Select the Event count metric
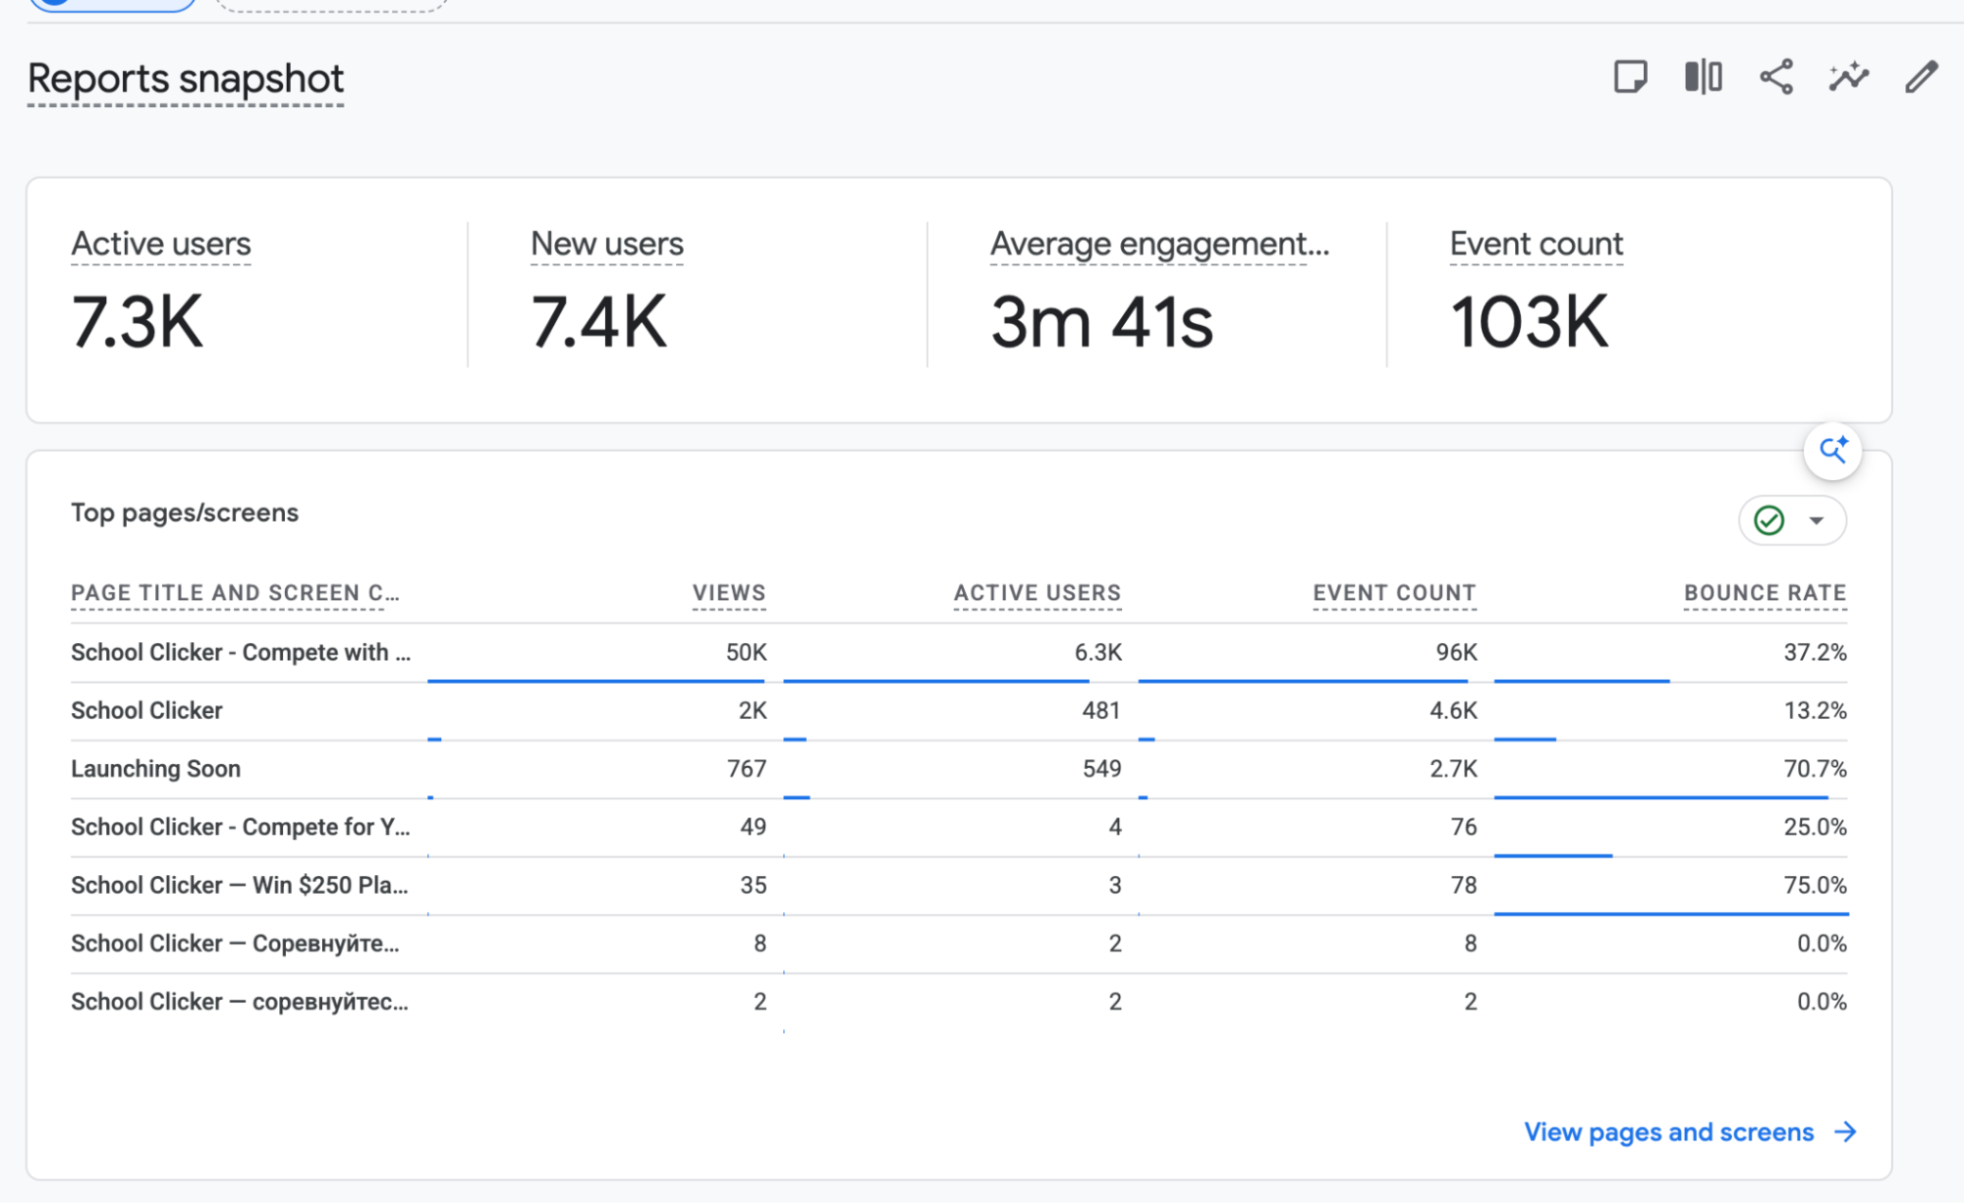Viewport: 1964px width, 1203px height. point(1537,244)
